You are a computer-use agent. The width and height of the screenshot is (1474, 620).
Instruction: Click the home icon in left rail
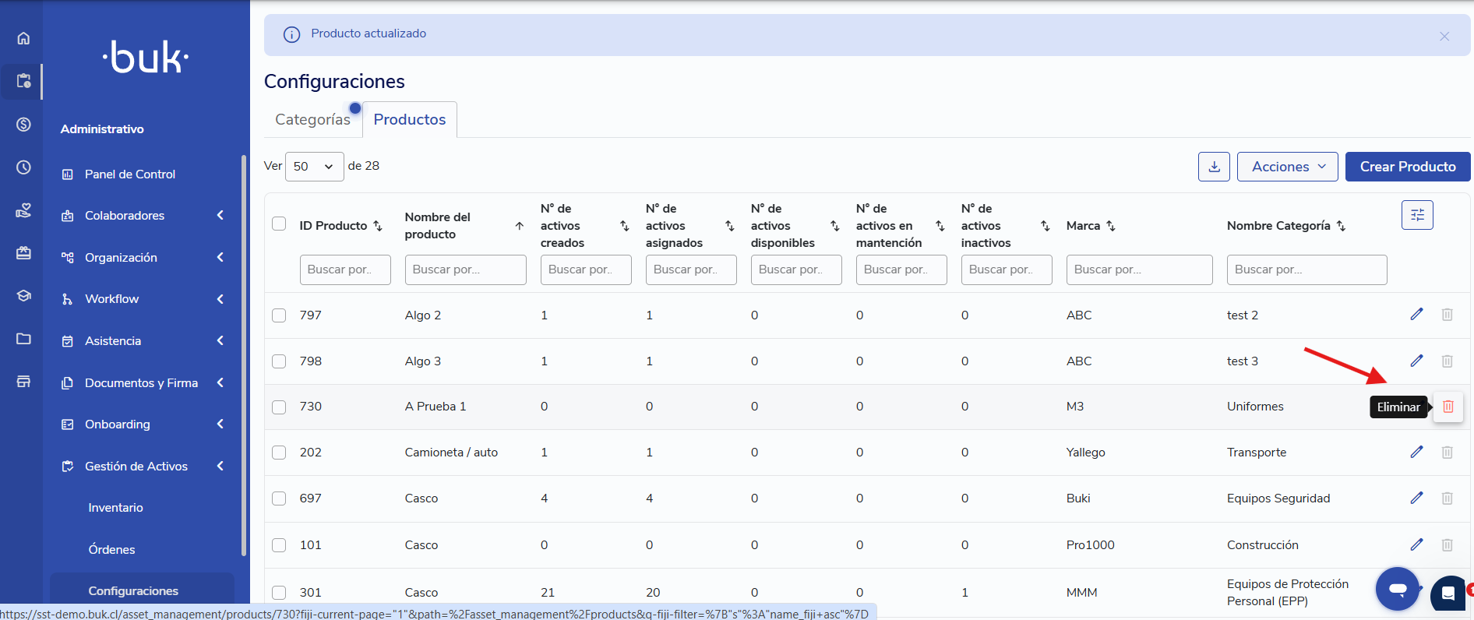click(x=23, y=38)
